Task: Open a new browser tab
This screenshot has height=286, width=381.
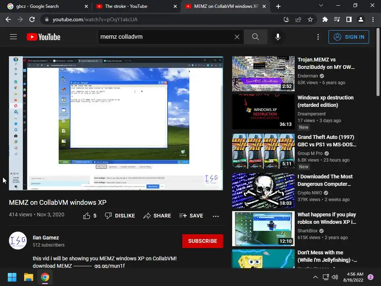Action: pos(278,6)
